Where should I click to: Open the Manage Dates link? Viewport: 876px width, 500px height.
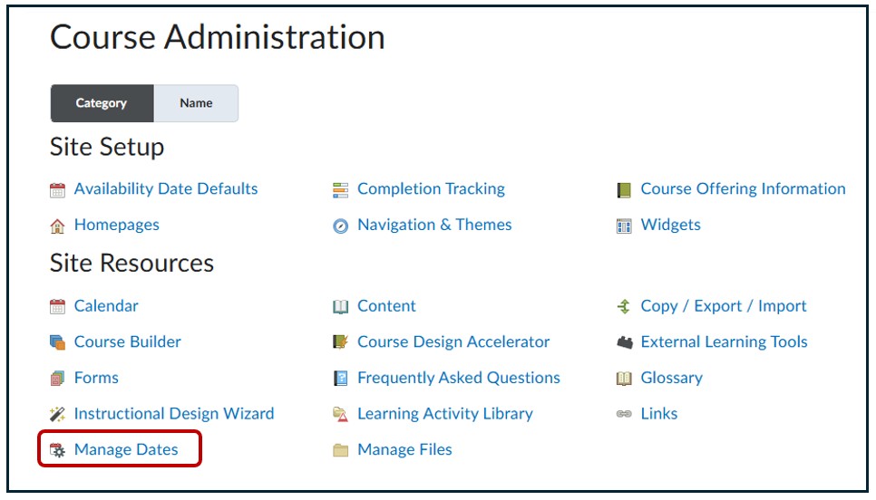pos(126,449)
